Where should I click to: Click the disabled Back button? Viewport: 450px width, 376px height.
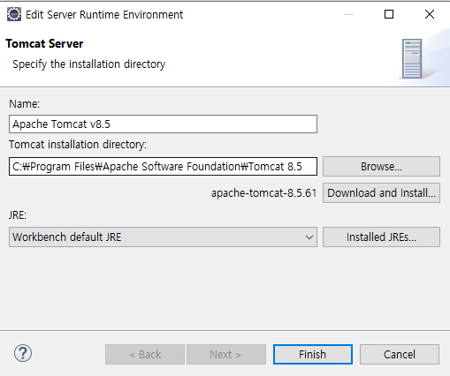pyautogui.click(x=145, y=355)
